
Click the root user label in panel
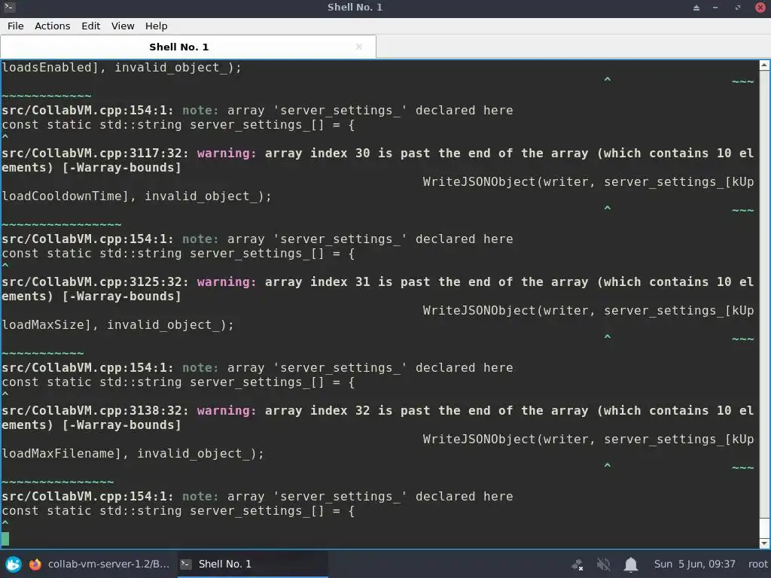[757, 564]
